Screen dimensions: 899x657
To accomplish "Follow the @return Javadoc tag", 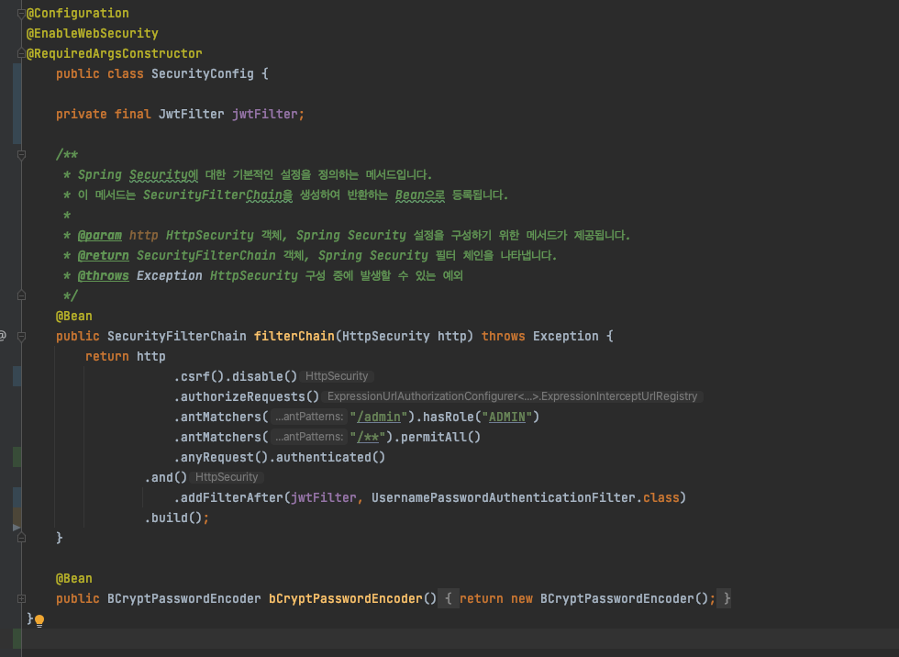I will click(x=103, y=256).
